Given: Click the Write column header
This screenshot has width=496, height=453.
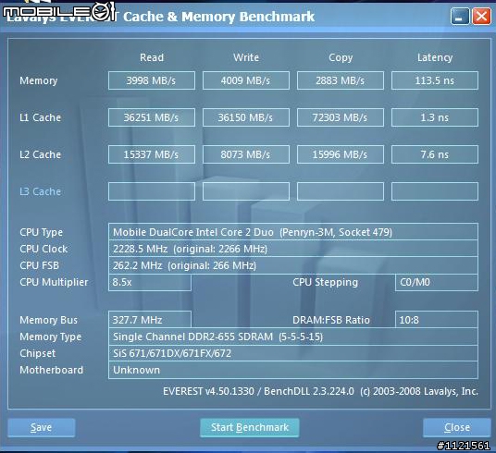Looking at the screenshot, I should coord(246,57).
